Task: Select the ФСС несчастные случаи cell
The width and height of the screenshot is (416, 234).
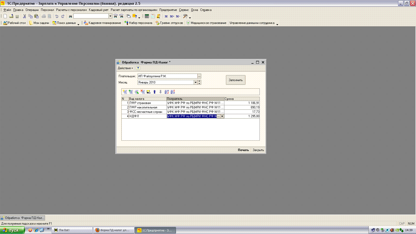Action: click(147, 112)
